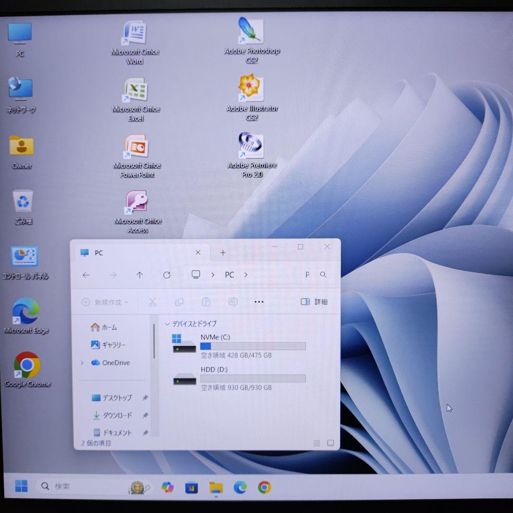Click the Refresh button in File Explorer
The image size is (513, 513).
click(x=167, y=275)
